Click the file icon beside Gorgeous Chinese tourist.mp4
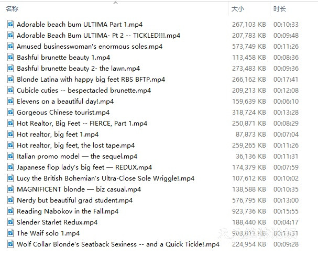 tap(10, 113)
